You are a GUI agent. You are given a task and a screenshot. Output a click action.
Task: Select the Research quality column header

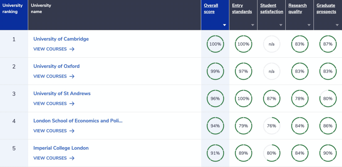(297, 9)
